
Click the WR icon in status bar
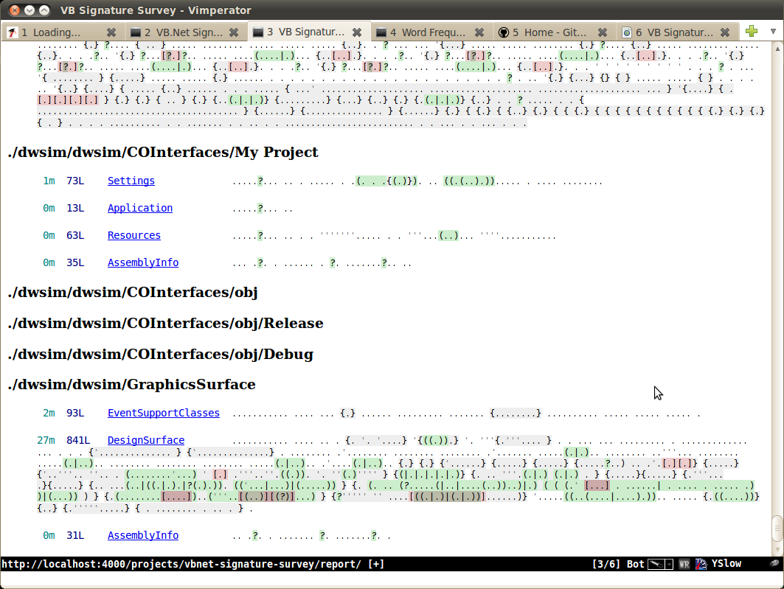pyautogui.click(x=684, y=564)
